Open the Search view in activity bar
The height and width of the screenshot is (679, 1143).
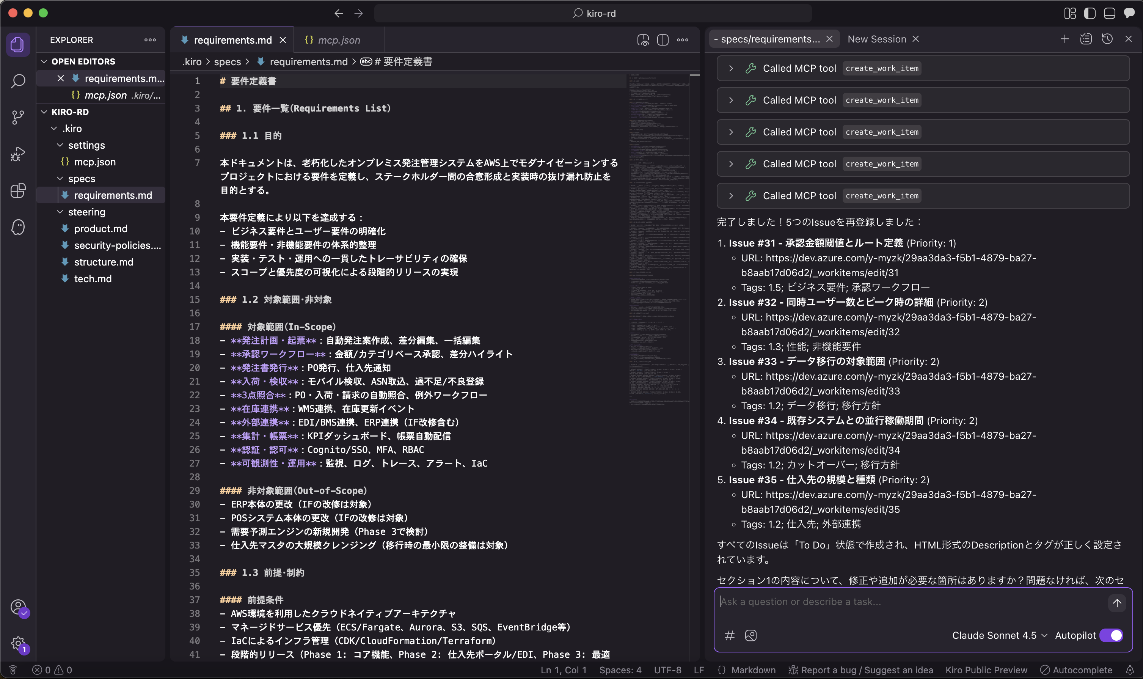click(x=18, y=81)
